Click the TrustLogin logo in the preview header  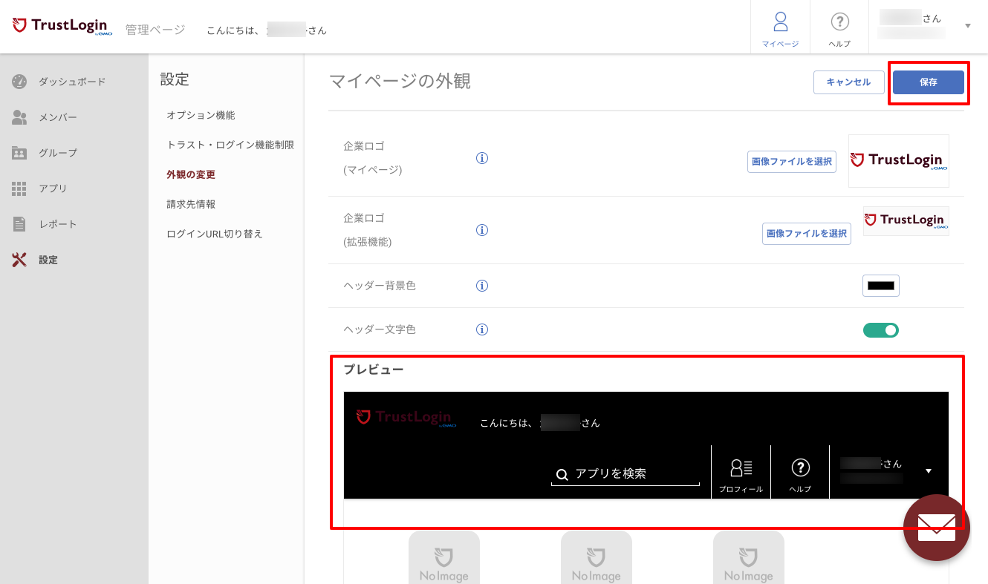click(x=406, y=417)
